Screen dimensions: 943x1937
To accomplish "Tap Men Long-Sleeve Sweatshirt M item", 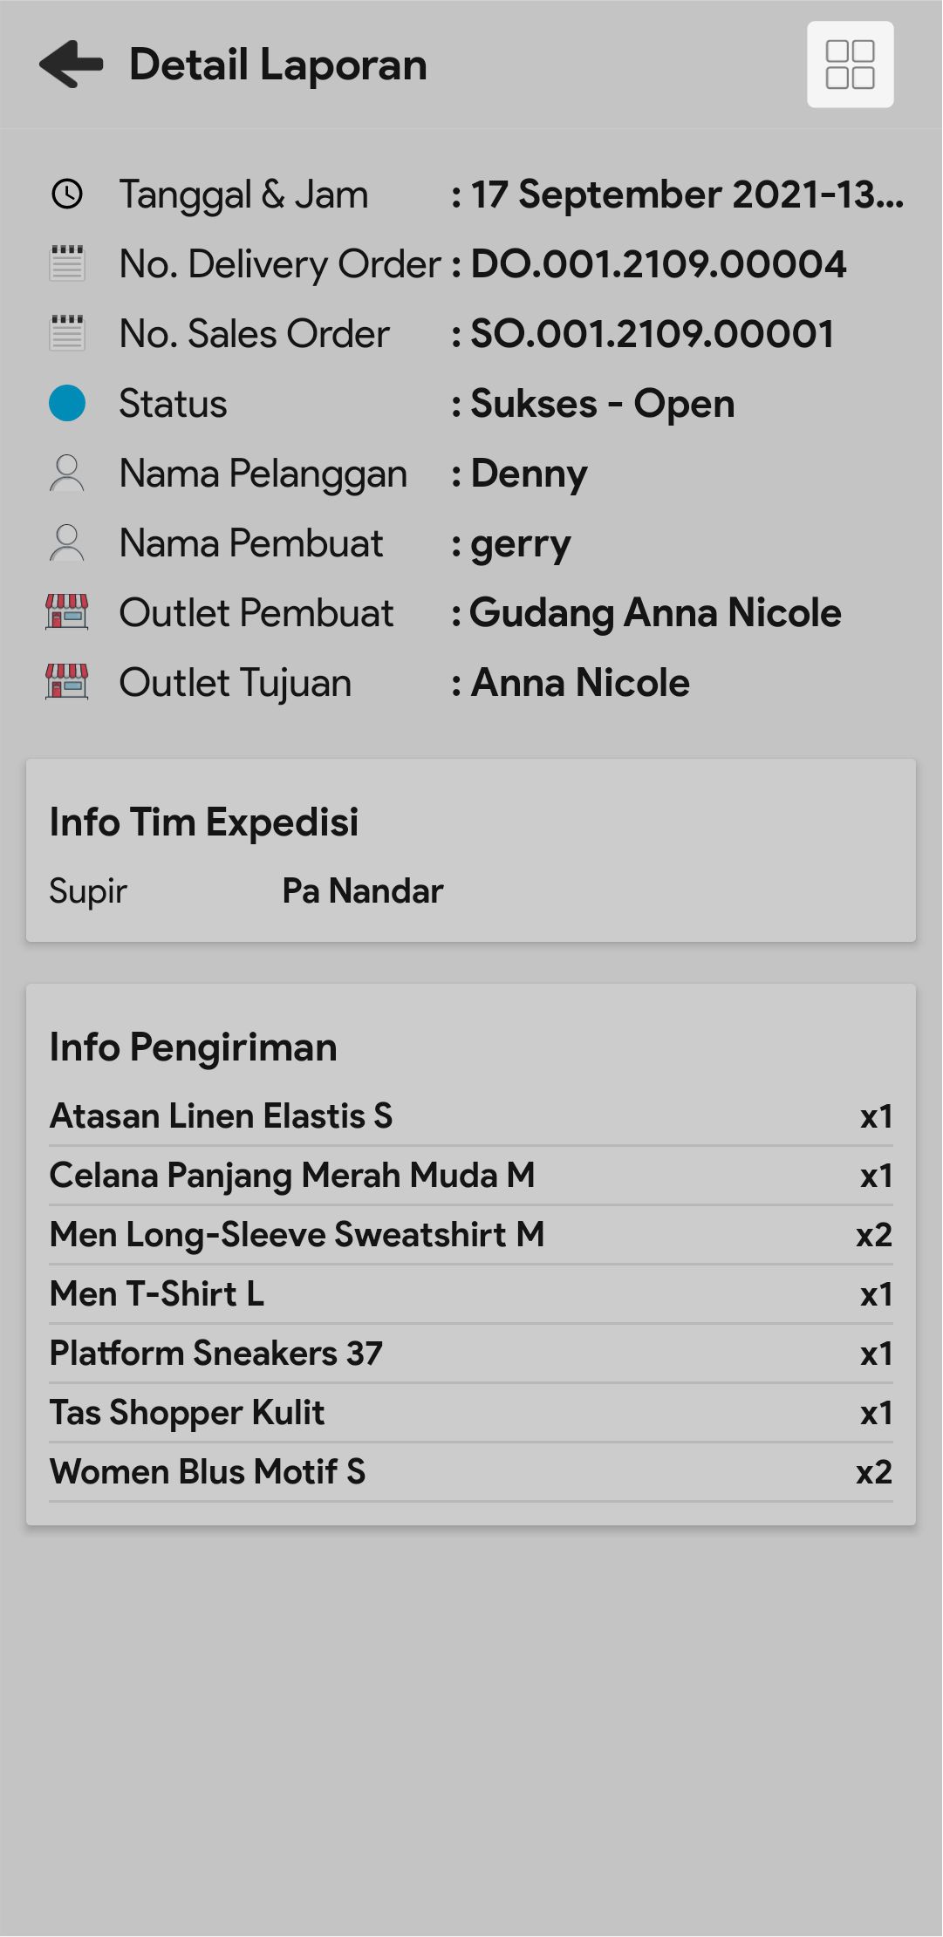I will click(x=297, y=1235).
